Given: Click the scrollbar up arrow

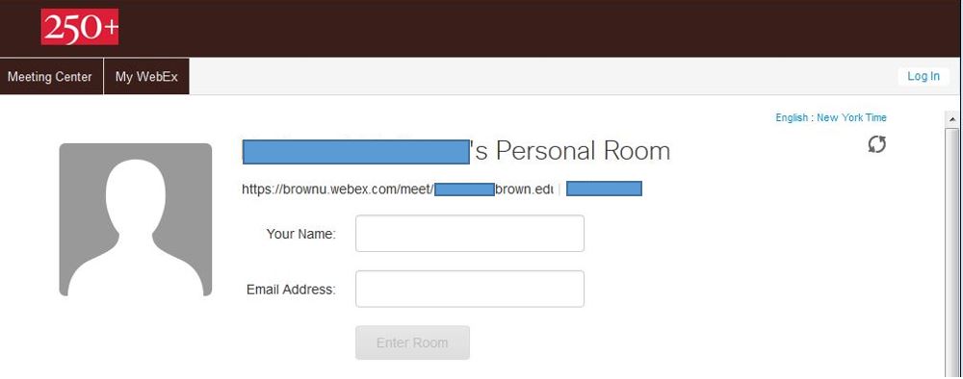Looking at the screenshot, I should click(x=952, y=119).
